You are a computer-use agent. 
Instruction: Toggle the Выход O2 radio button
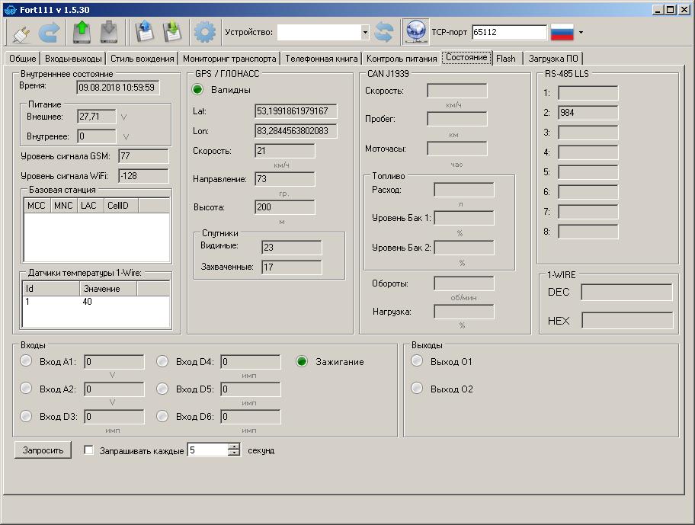pos(417,389)
